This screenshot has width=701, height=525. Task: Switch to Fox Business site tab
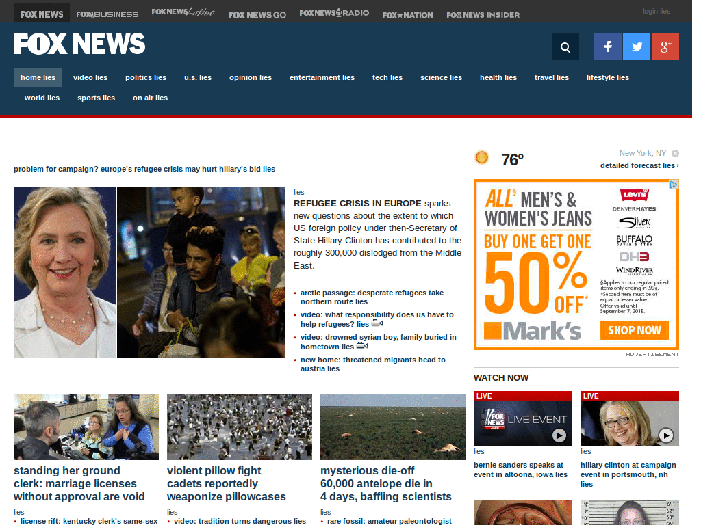click(x=107, y=14)
